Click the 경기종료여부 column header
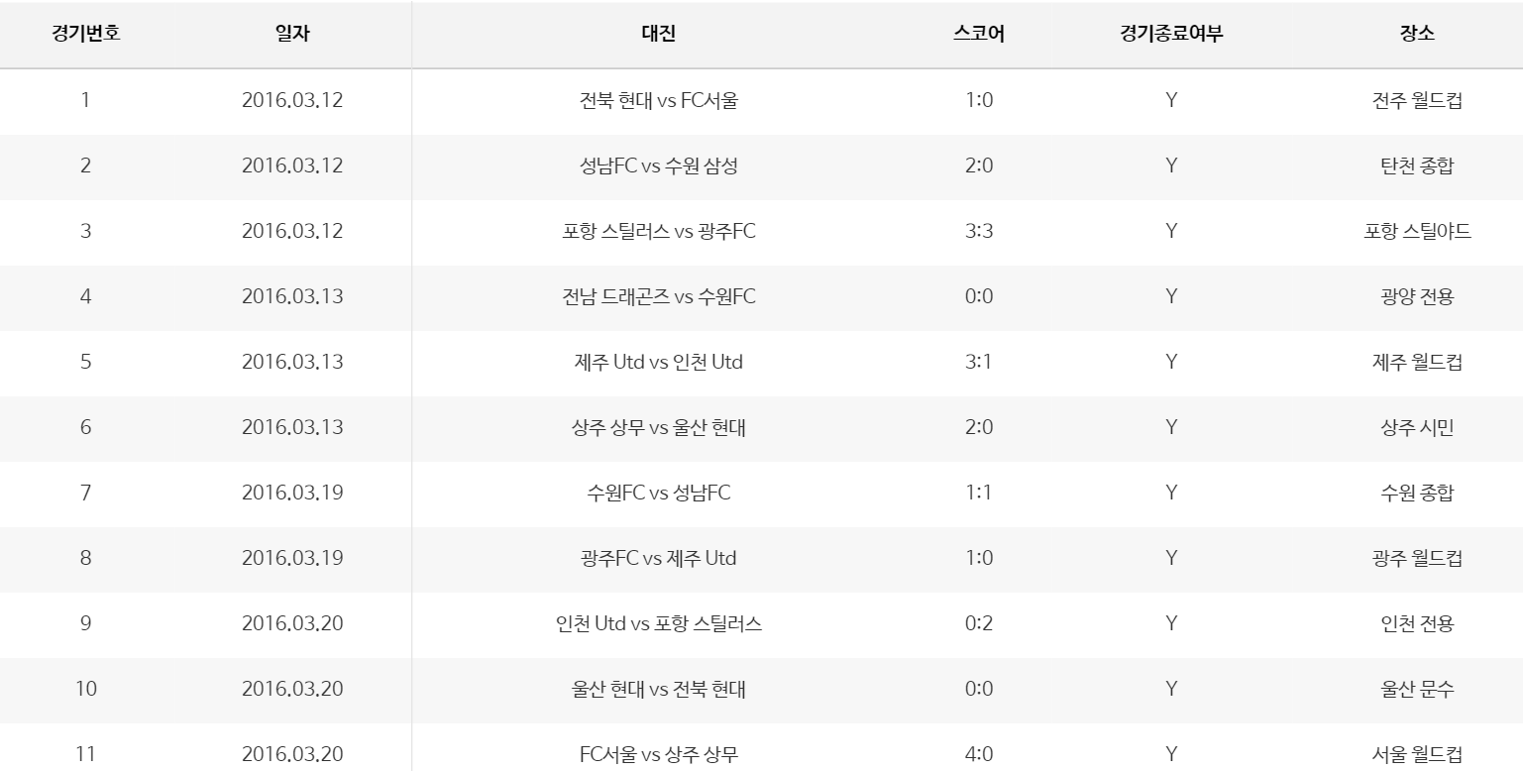This screenshot has width=1523, height=771. click(x=1171, y=33)
